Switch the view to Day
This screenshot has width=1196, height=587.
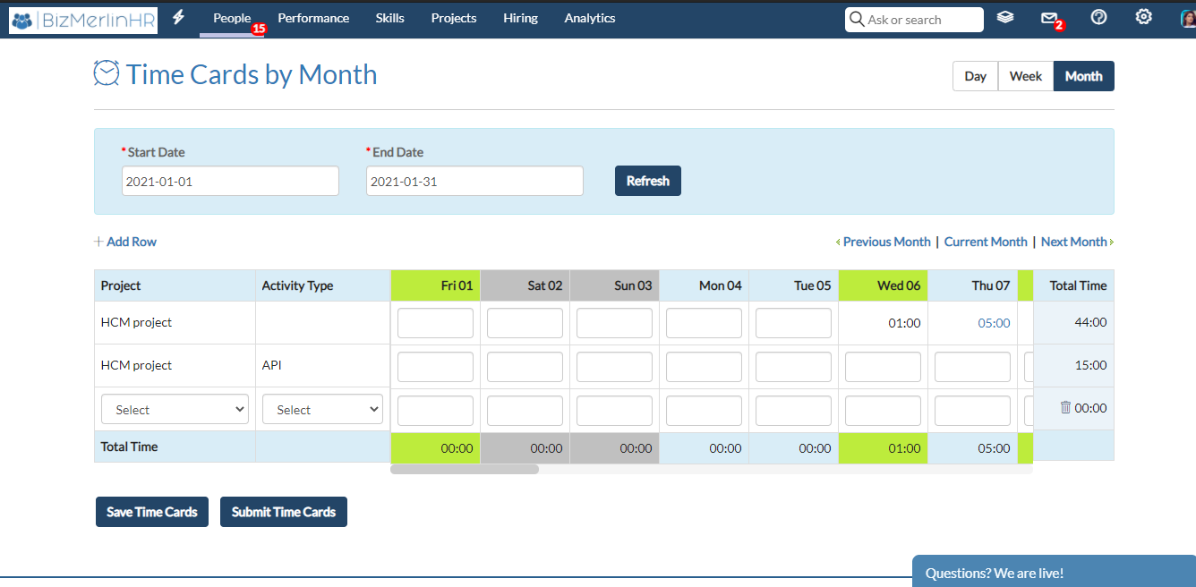pos(974,76)
